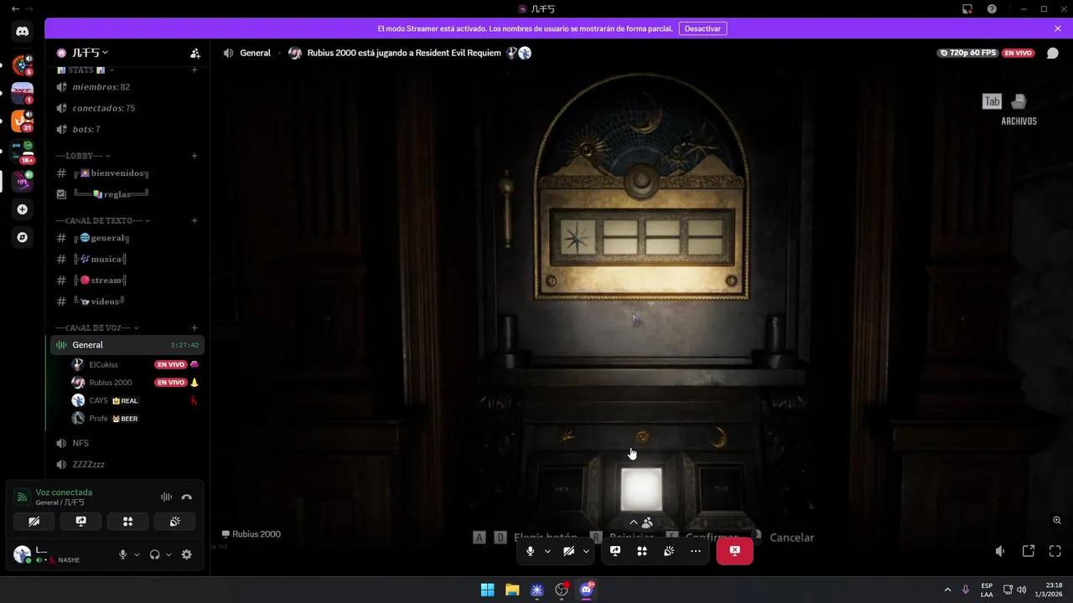Start an activity from voice panel
The image size is (1073, 603).
click(x=128, y=521)
